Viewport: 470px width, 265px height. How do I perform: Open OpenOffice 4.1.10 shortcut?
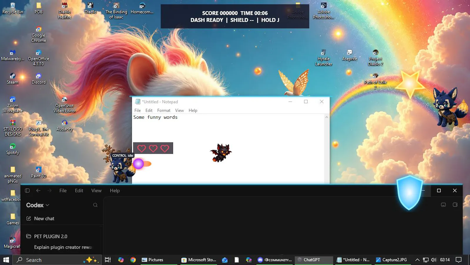(x=38, y=58)
